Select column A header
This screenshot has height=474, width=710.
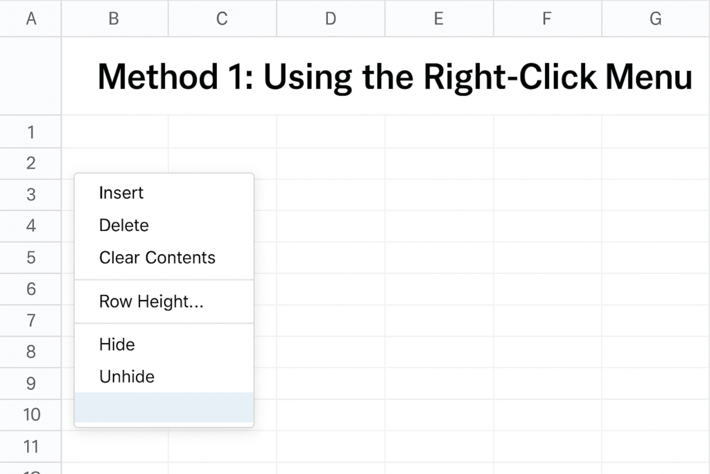[31, 19]
